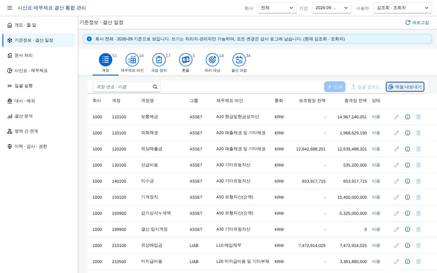The width and height of the screenshot is (437, 273).
Task: Open the 기간 period dropdown
Action: 332,8
